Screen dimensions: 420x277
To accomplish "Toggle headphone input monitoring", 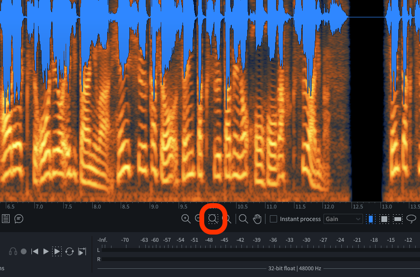I will 13,251.
